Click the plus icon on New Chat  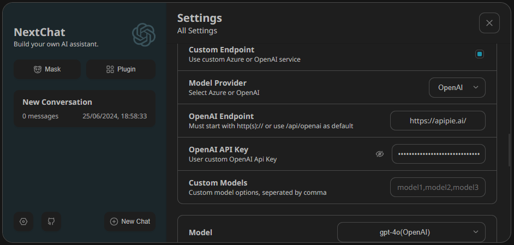tap(114, 222)
